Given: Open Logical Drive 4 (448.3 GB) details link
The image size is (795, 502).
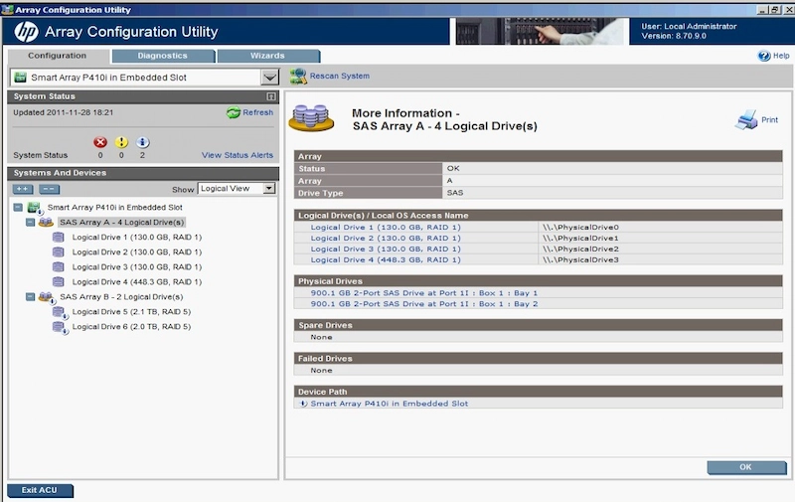Looking at the screenshot, I should click(386, 260).
